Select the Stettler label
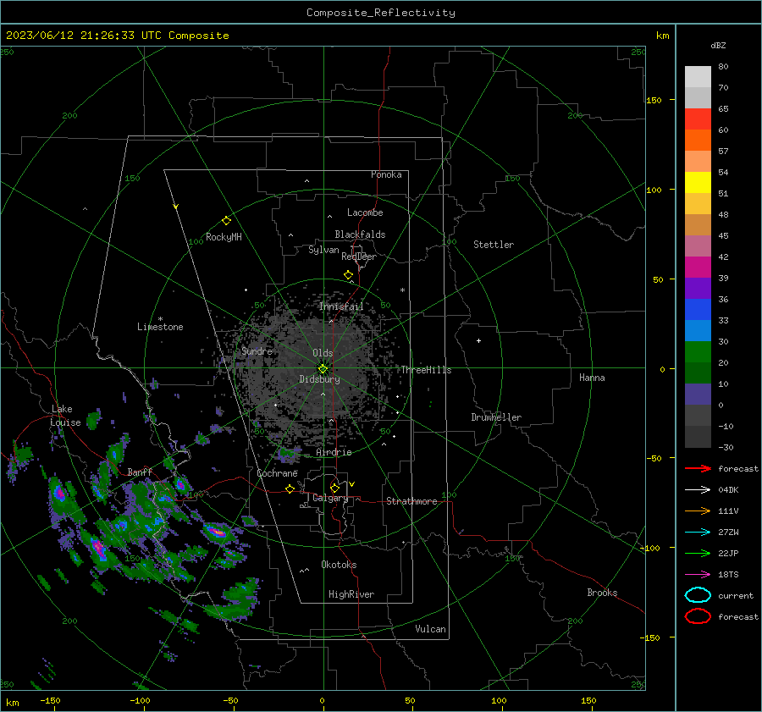Screen dimensions: 762x712 pos(494,245)
